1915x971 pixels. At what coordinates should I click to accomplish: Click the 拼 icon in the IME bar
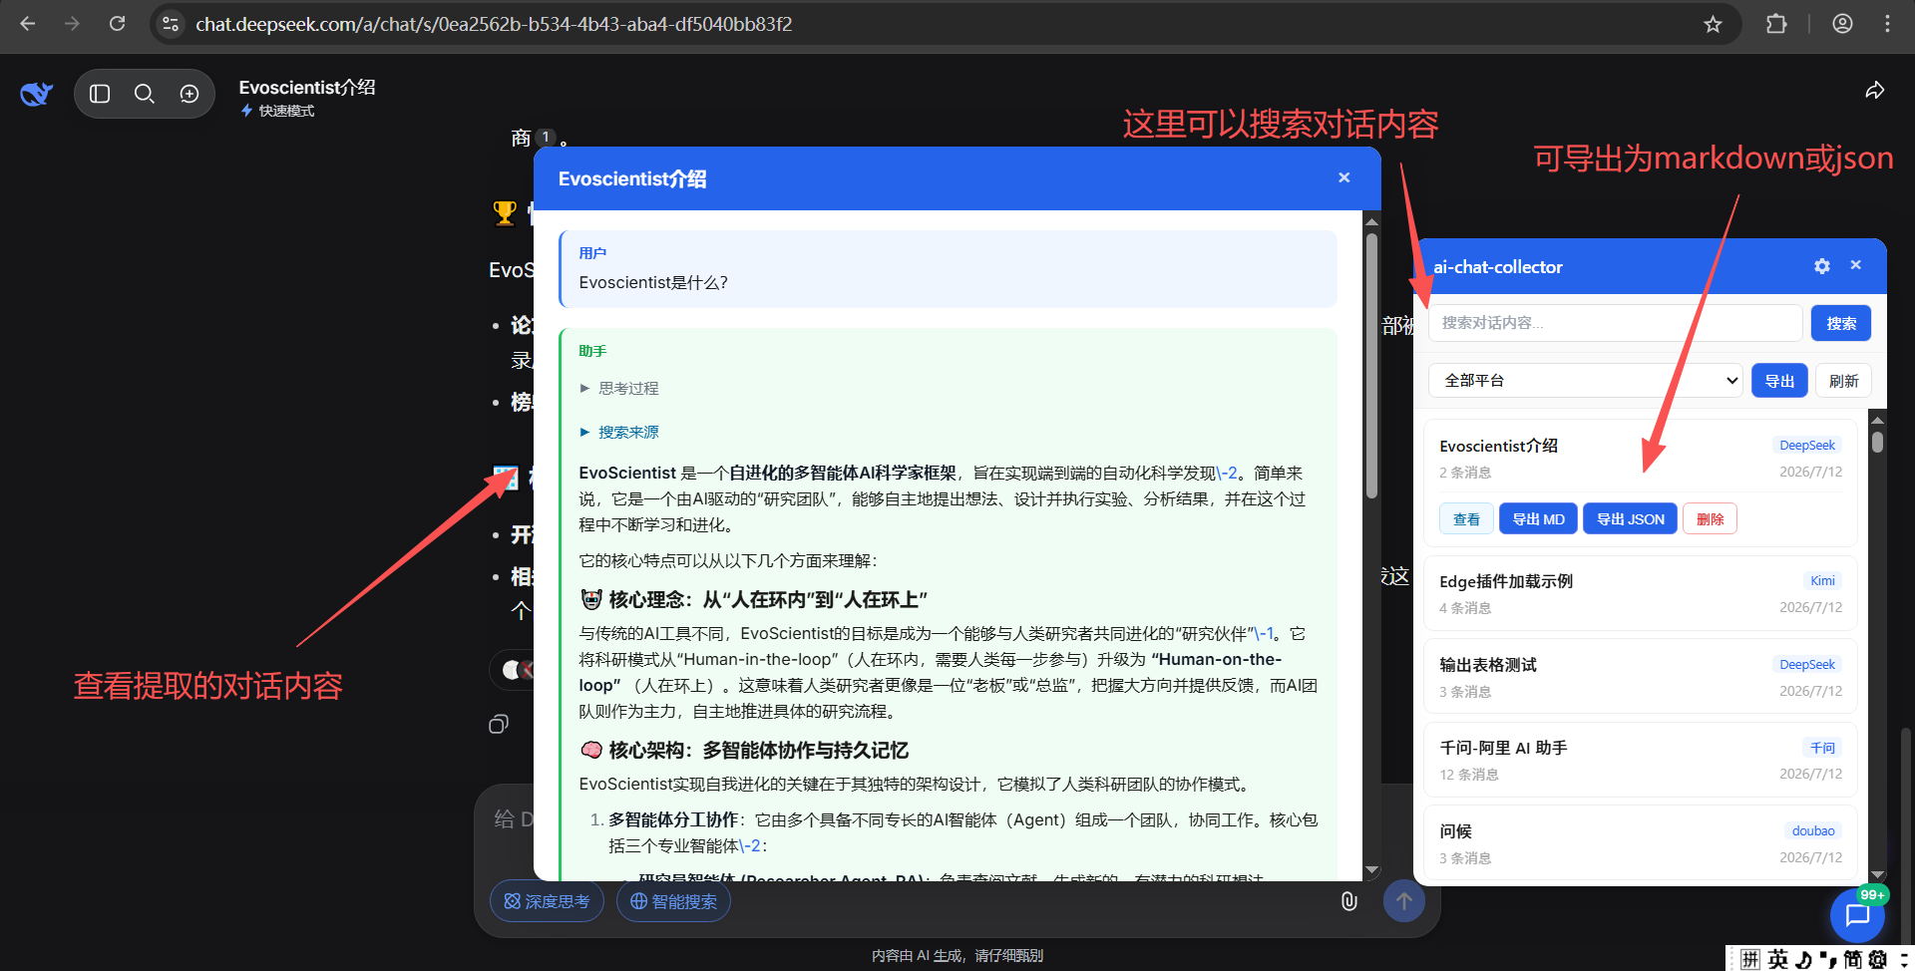[x=1750, y=959]
